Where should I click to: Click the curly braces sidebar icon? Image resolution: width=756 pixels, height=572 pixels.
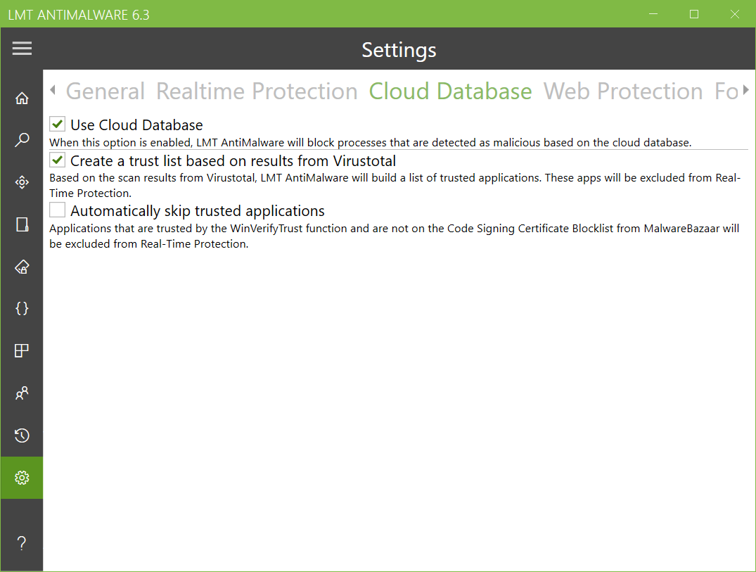(x=22, y=308)
